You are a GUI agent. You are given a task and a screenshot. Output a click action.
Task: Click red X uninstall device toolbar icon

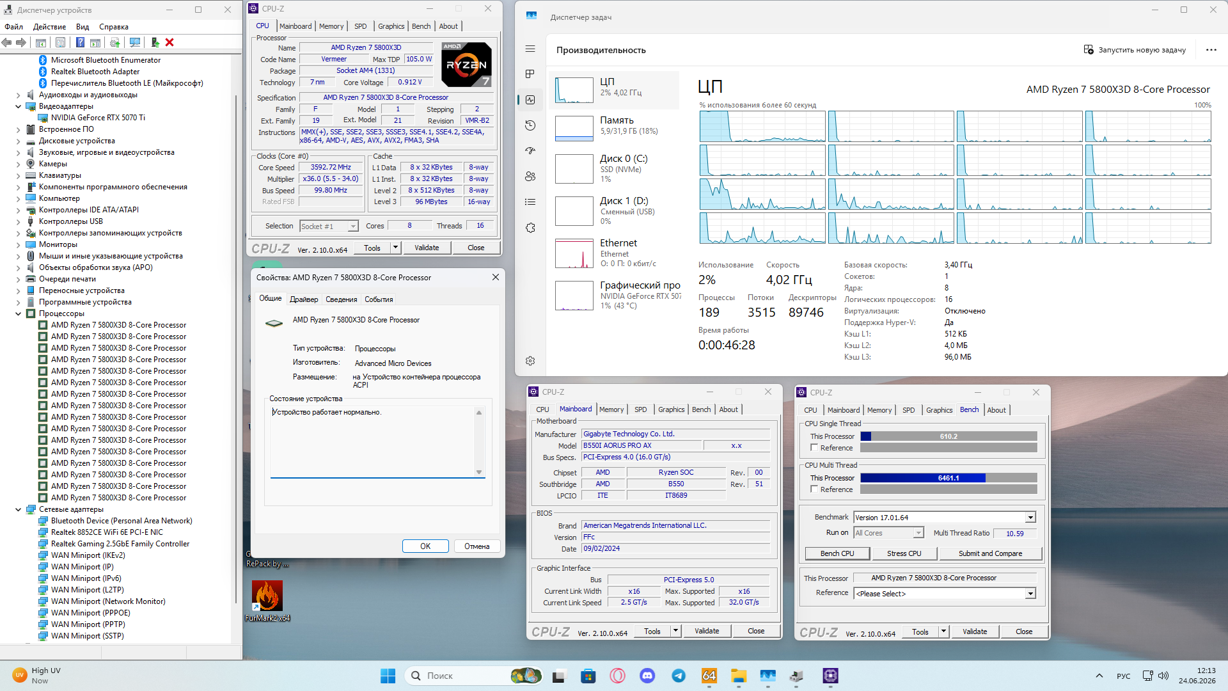[x=169, y=42]
